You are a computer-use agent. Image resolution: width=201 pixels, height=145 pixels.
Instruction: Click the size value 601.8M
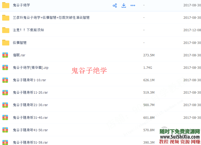pos(149,117)
